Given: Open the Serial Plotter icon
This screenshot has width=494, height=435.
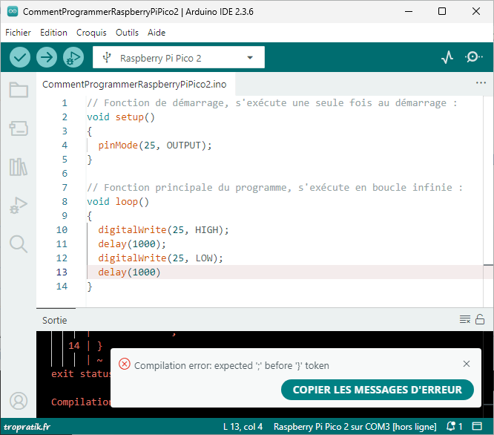Looking at the screenshot, I should pyautogui.click(x=447, y=57).
